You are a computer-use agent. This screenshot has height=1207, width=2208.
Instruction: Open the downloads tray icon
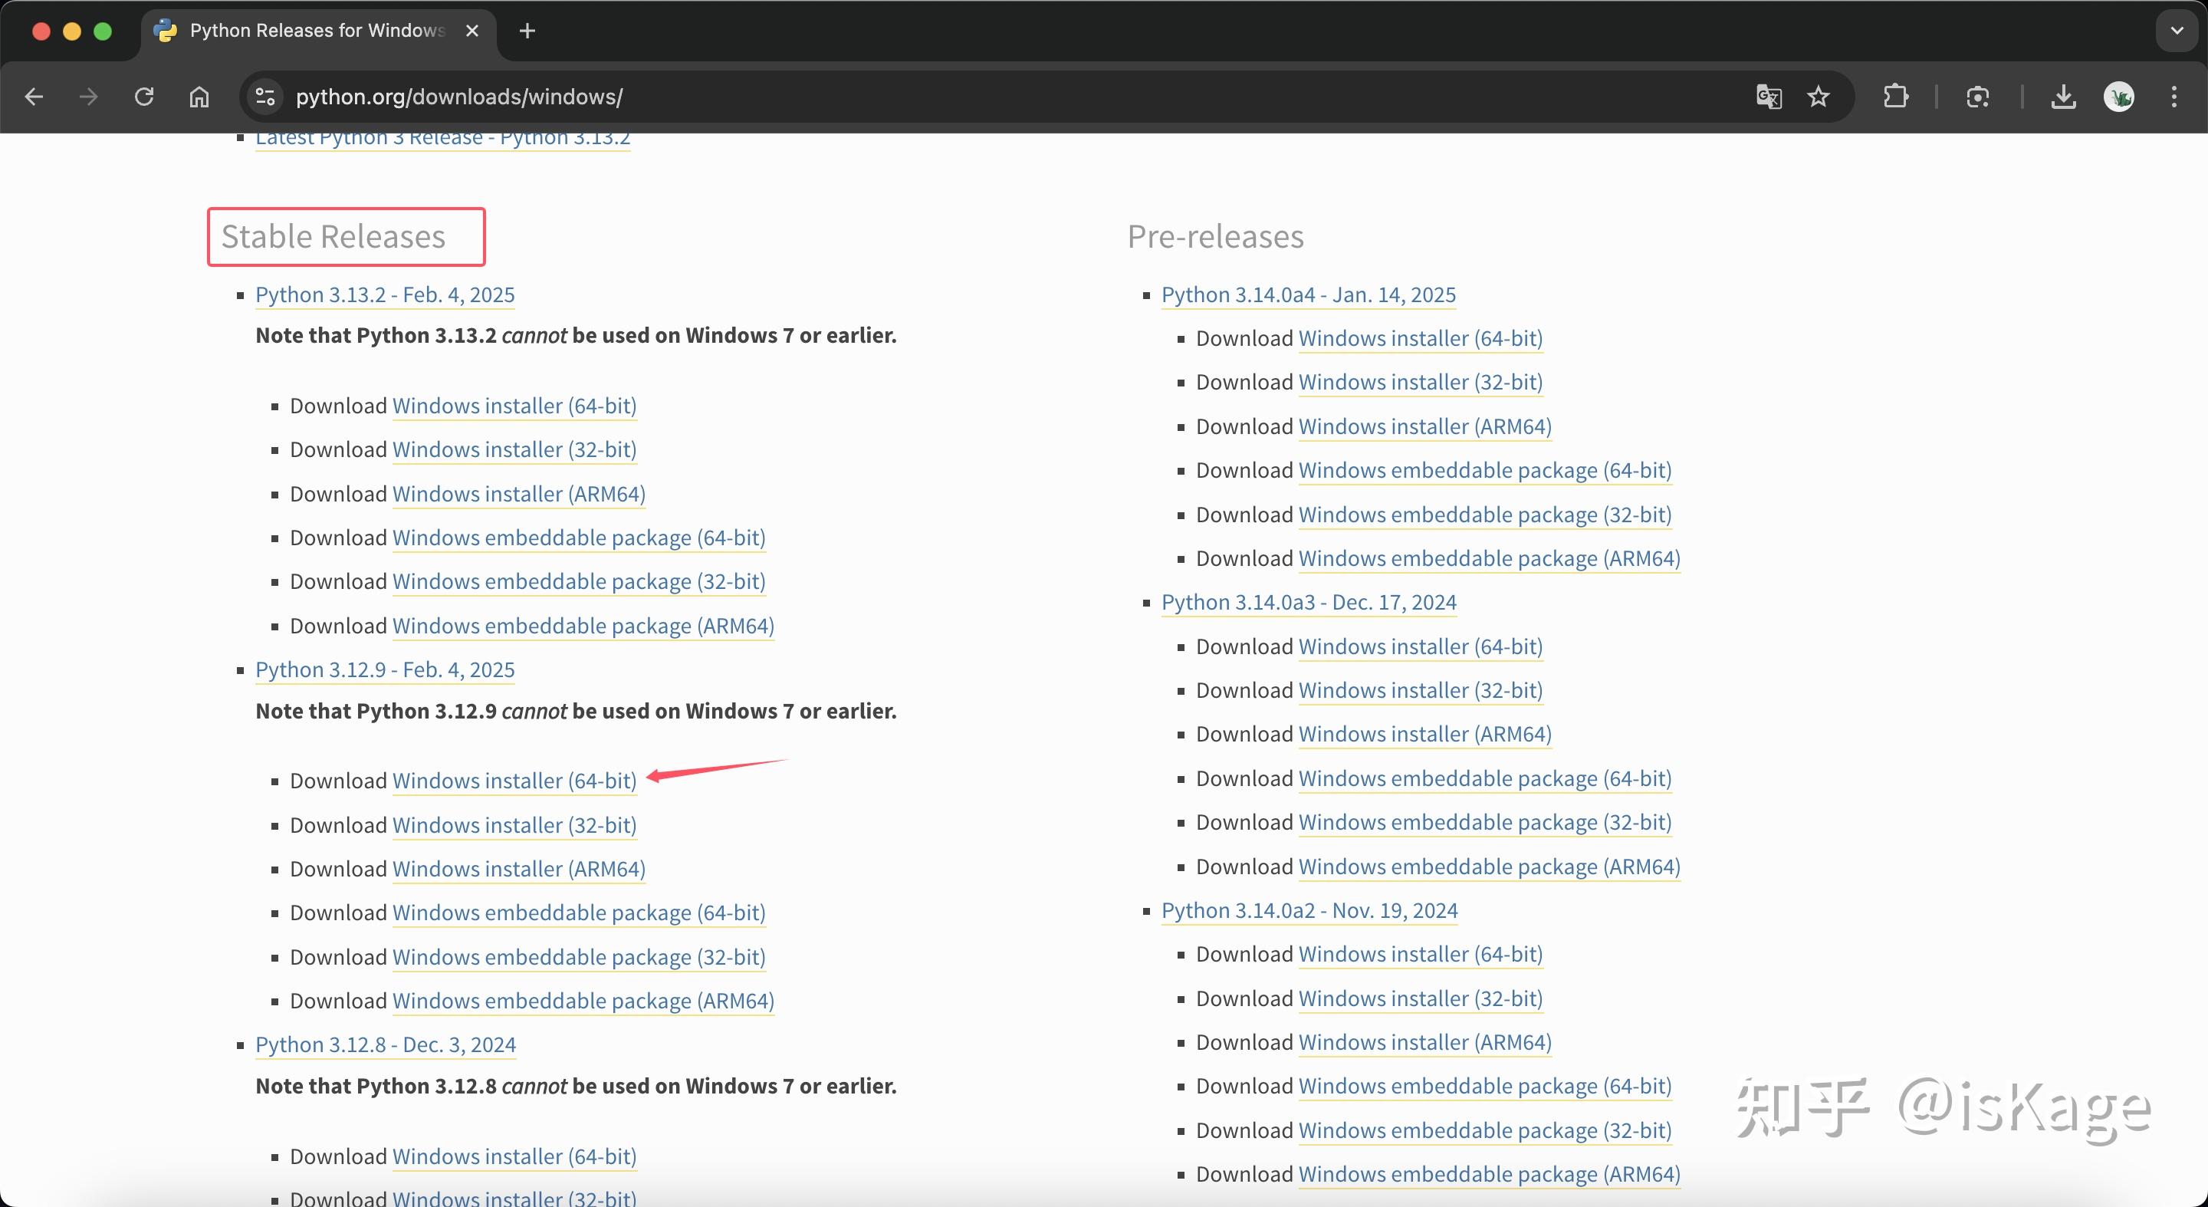[2063, 97]
